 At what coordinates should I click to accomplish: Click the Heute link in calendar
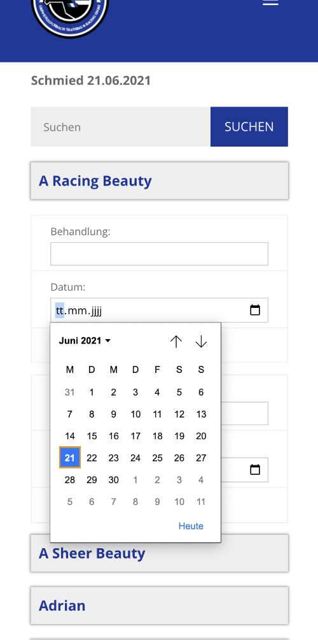tap(191, 526)
